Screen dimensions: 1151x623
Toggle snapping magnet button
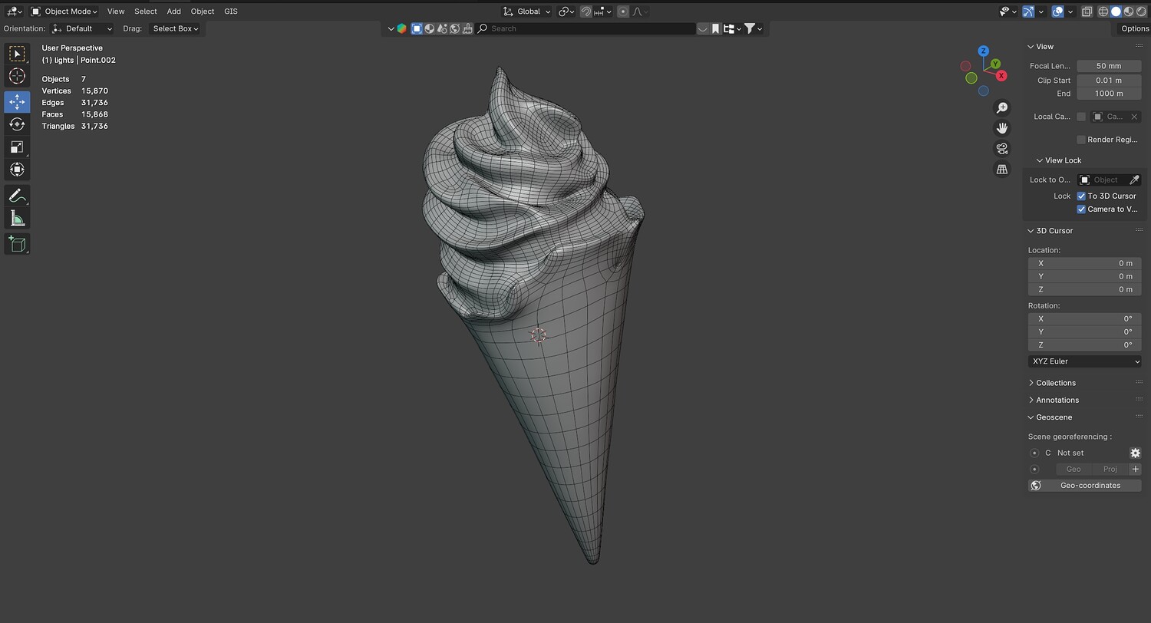tap(586, 12)
